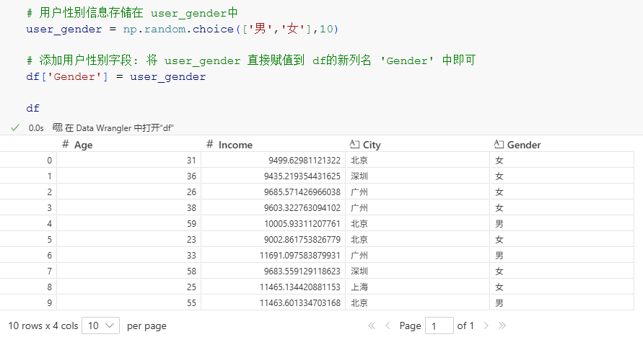
Task: Click the np.random.choice code line
Action: [182, 29]
